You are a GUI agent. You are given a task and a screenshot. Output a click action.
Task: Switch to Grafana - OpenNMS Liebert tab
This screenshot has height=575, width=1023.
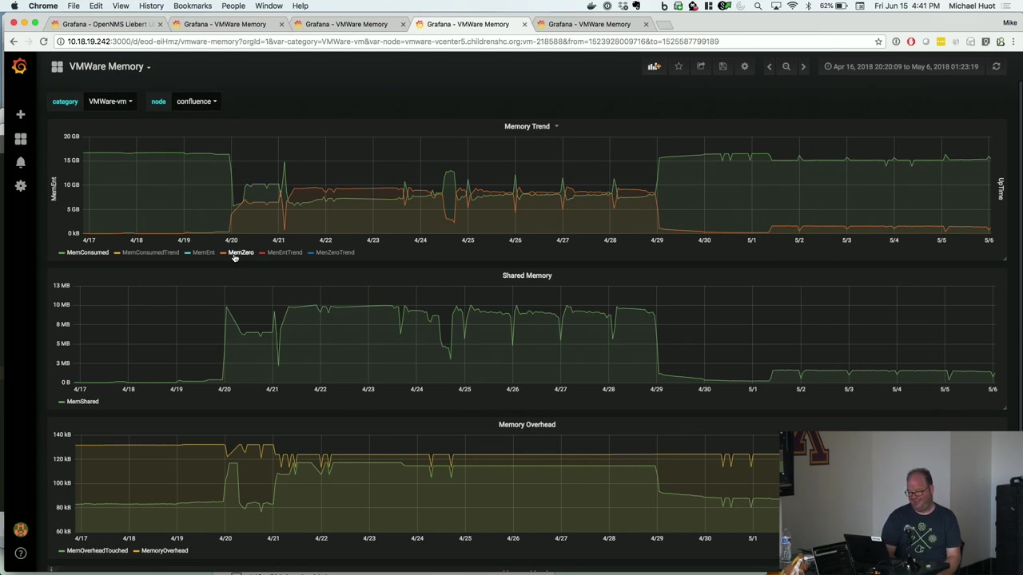click(x=108, y=24)
